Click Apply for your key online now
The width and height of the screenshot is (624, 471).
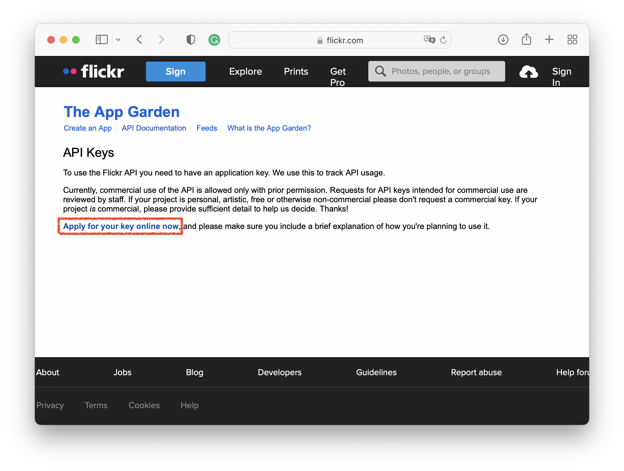[x=121, y=226]
